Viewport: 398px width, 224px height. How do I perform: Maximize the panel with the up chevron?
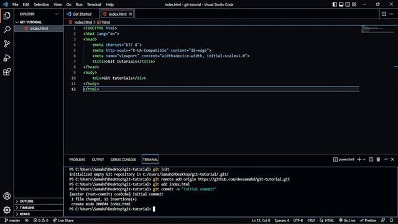coord(386,159)
